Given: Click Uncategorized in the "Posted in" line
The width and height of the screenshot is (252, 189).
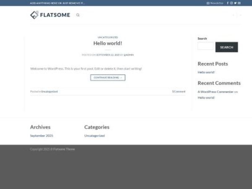Looking at the screenshot, I should pos(50,92).
